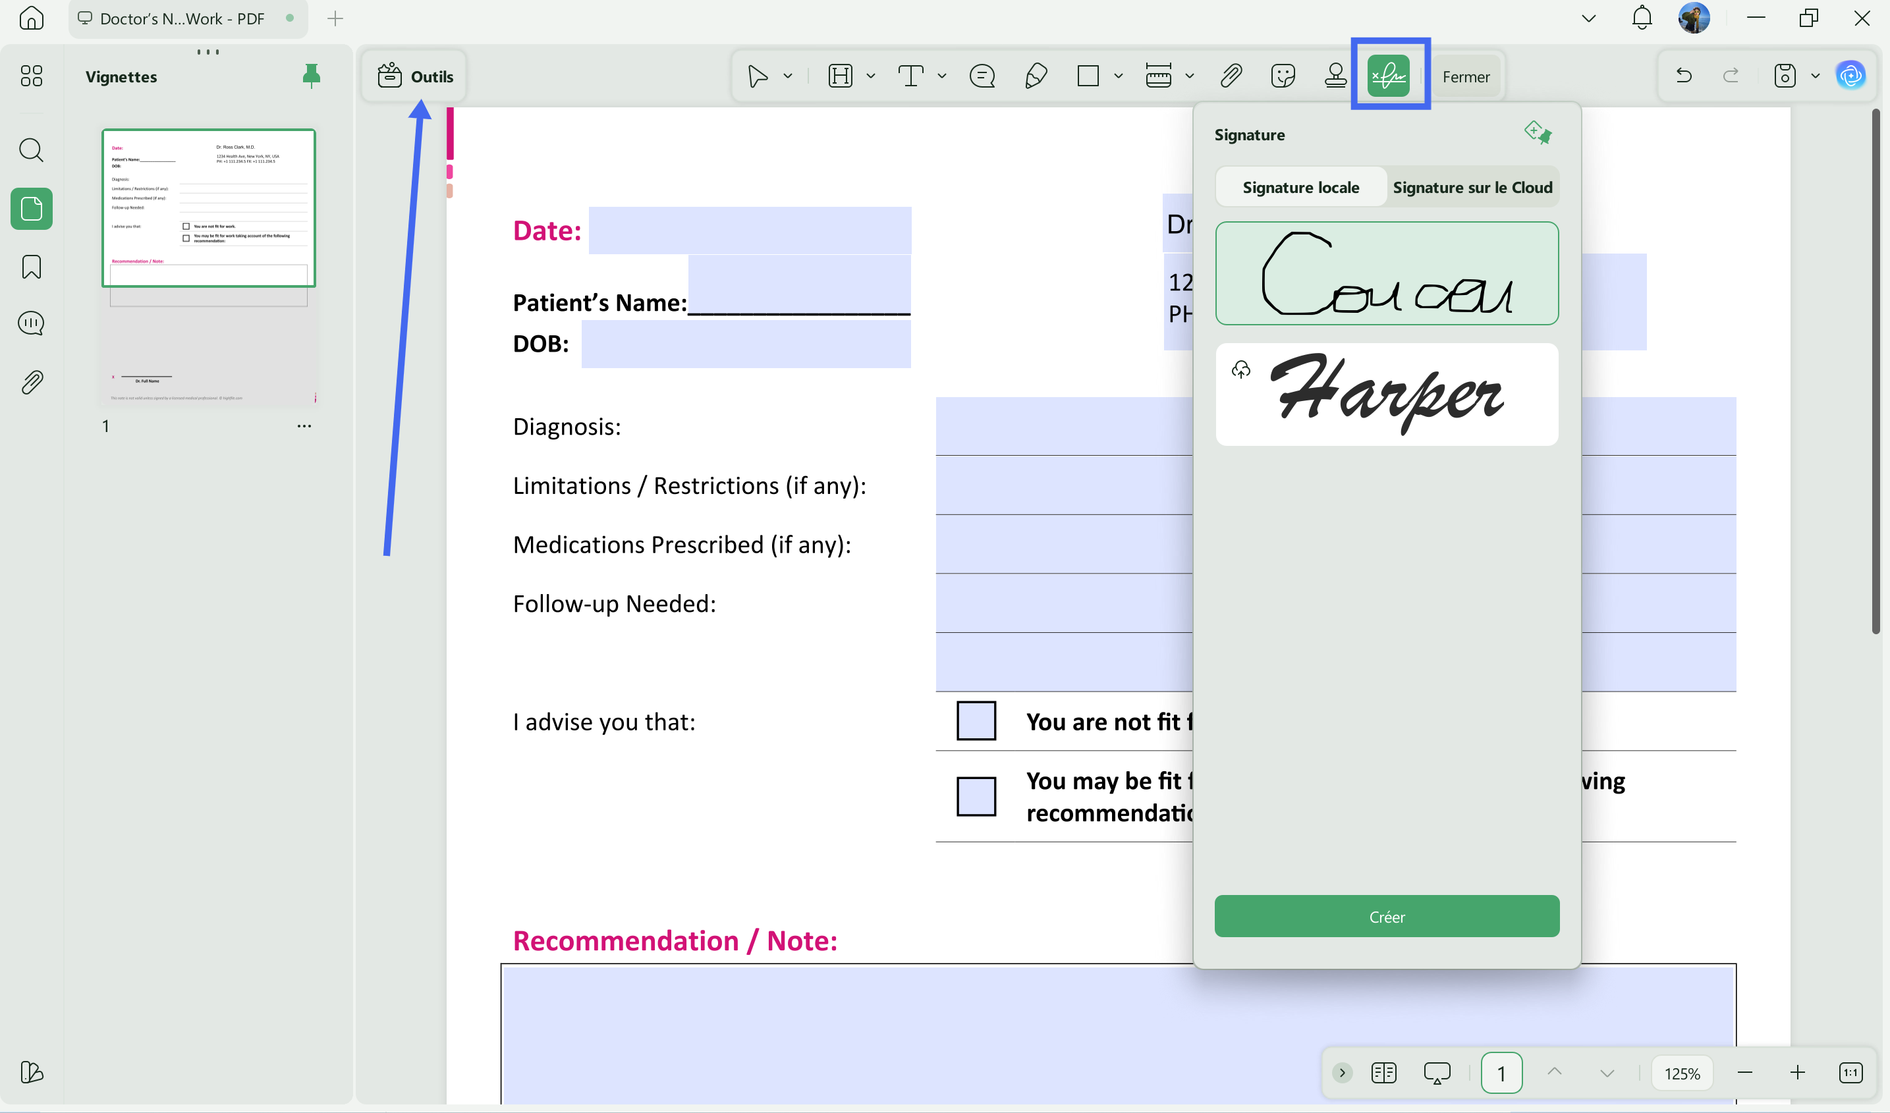
Task: Select the highlight text tool
Action: pos(841,76)
